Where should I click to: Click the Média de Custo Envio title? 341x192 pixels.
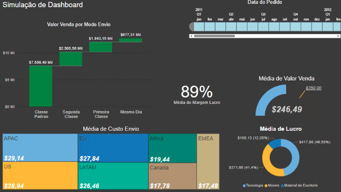[x=111, y=129]
